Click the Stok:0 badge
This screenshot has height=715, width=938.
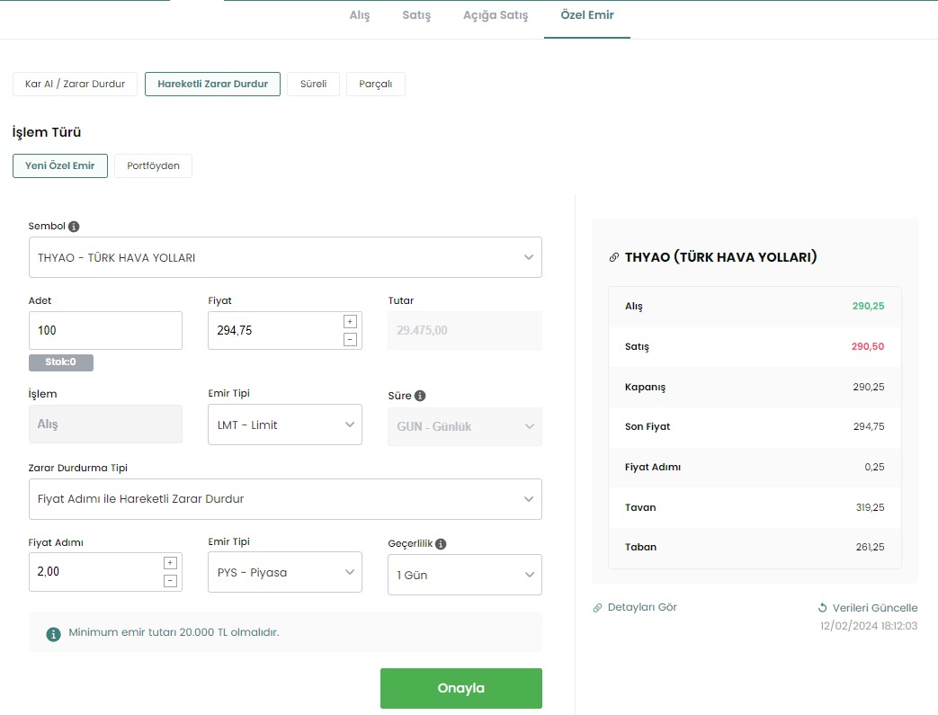(x=61, y=362)
